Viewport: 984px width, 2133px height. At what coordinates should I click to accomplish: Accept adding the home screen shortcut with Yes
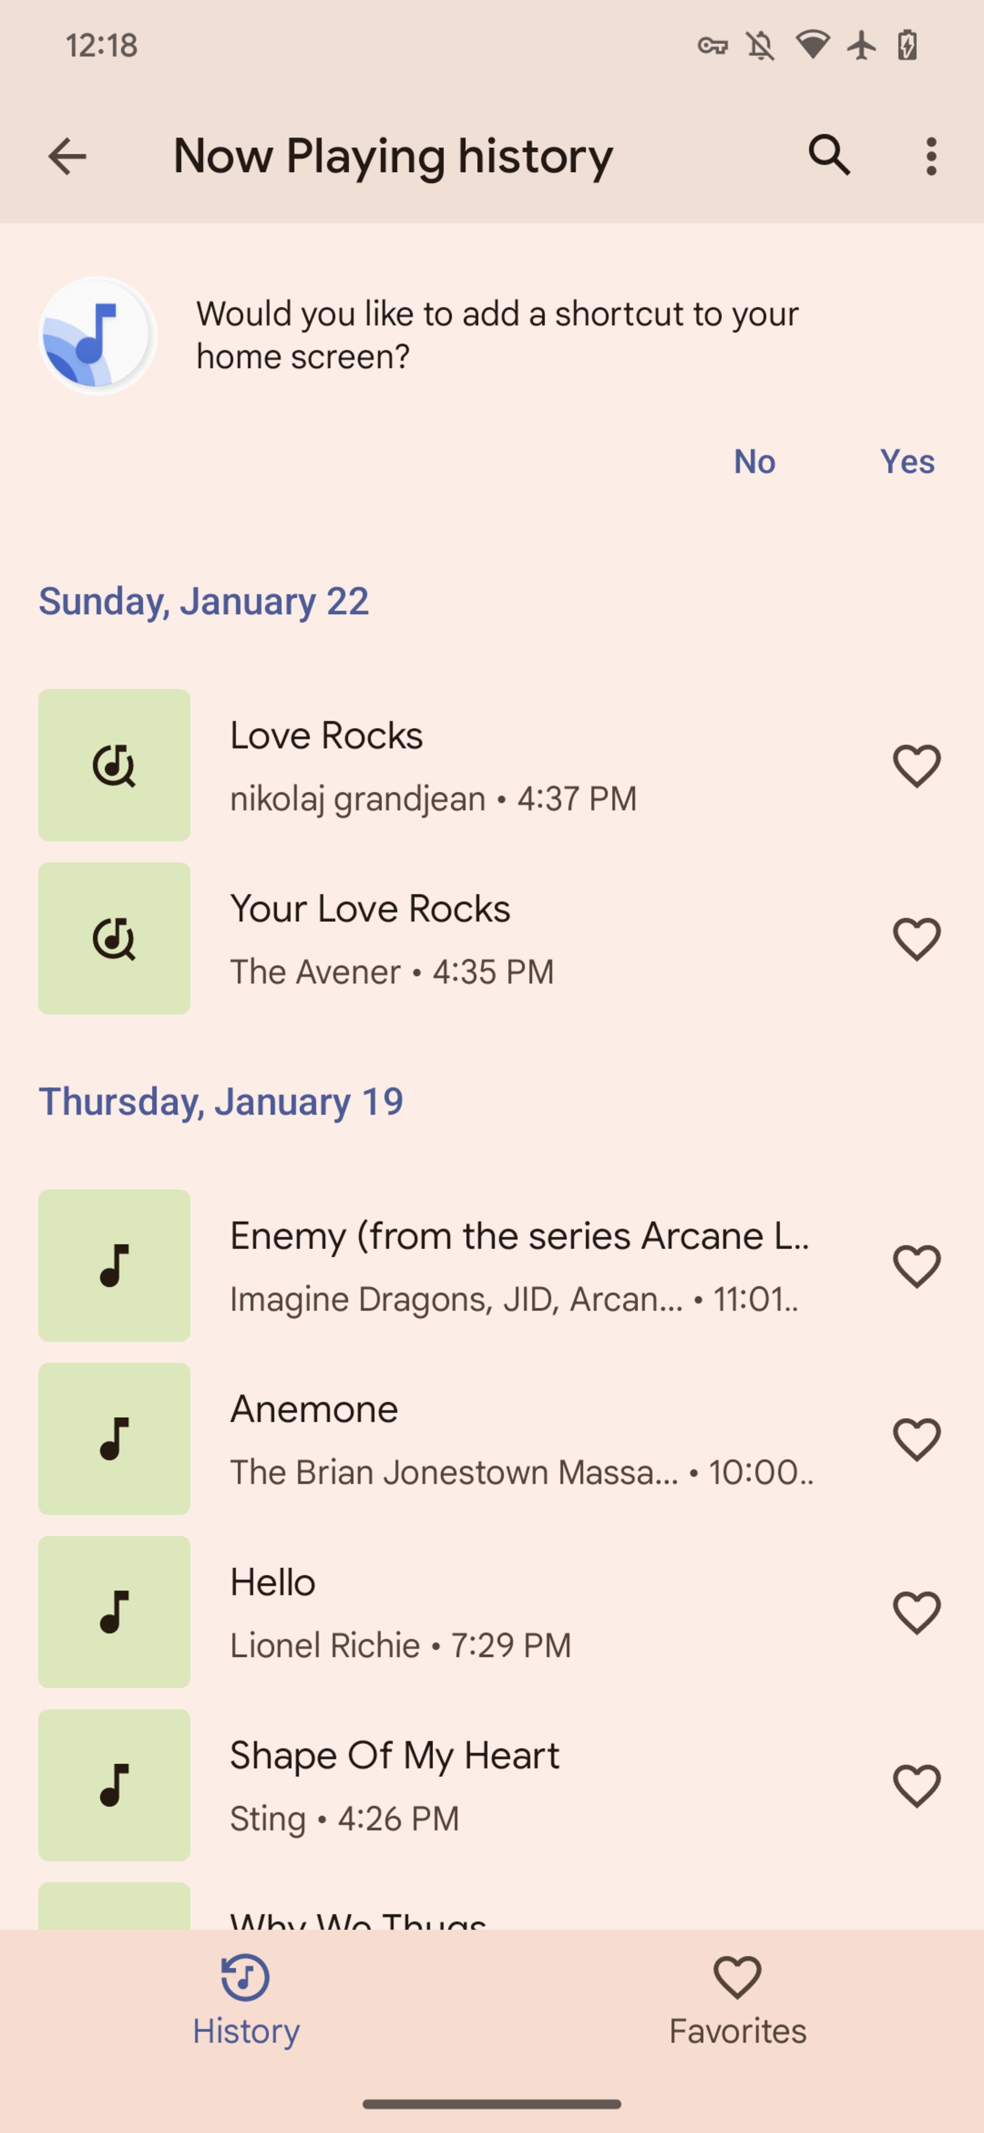(x=907, y=461)
